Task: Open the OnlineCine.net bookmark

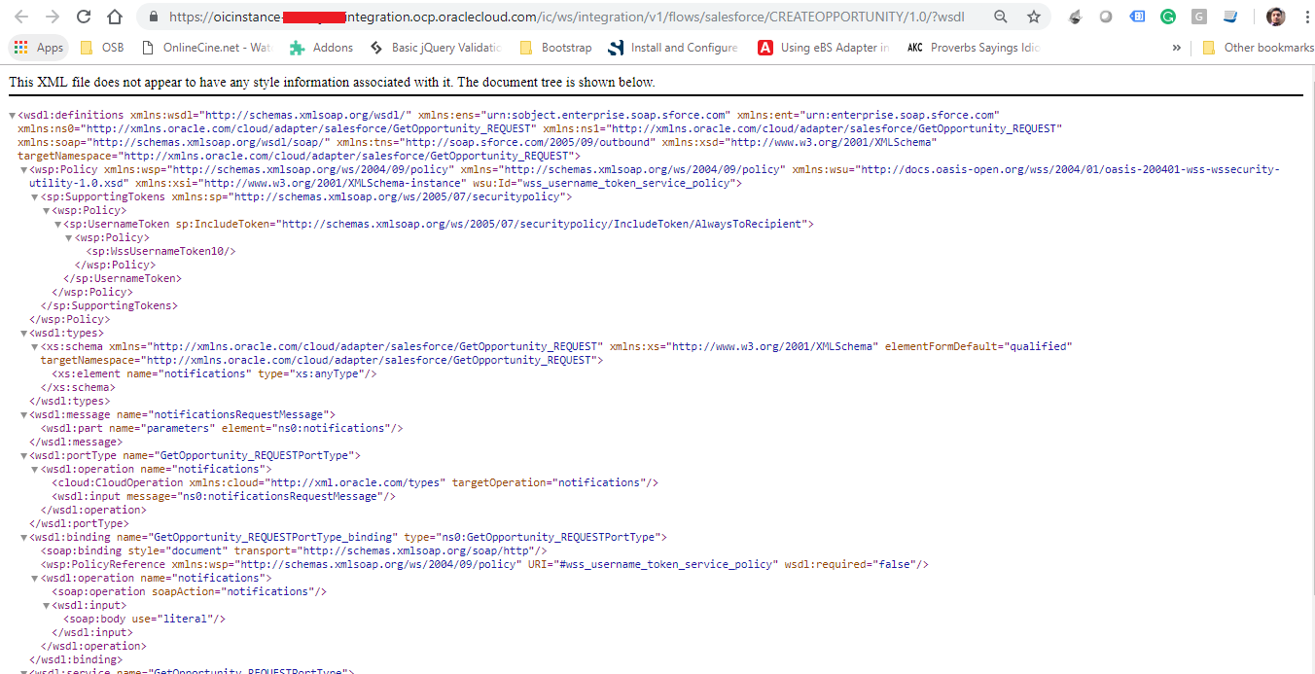Action: 205,47
